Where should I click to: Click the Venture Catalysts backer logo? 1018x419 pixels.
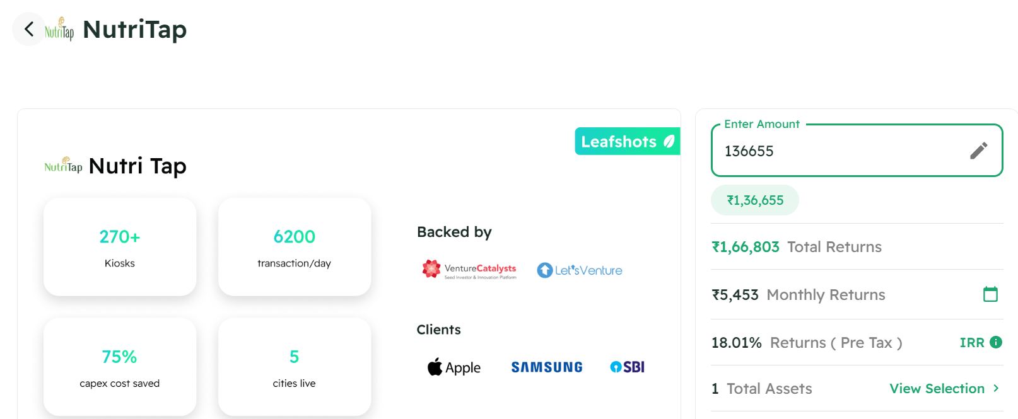coord(469,270)
